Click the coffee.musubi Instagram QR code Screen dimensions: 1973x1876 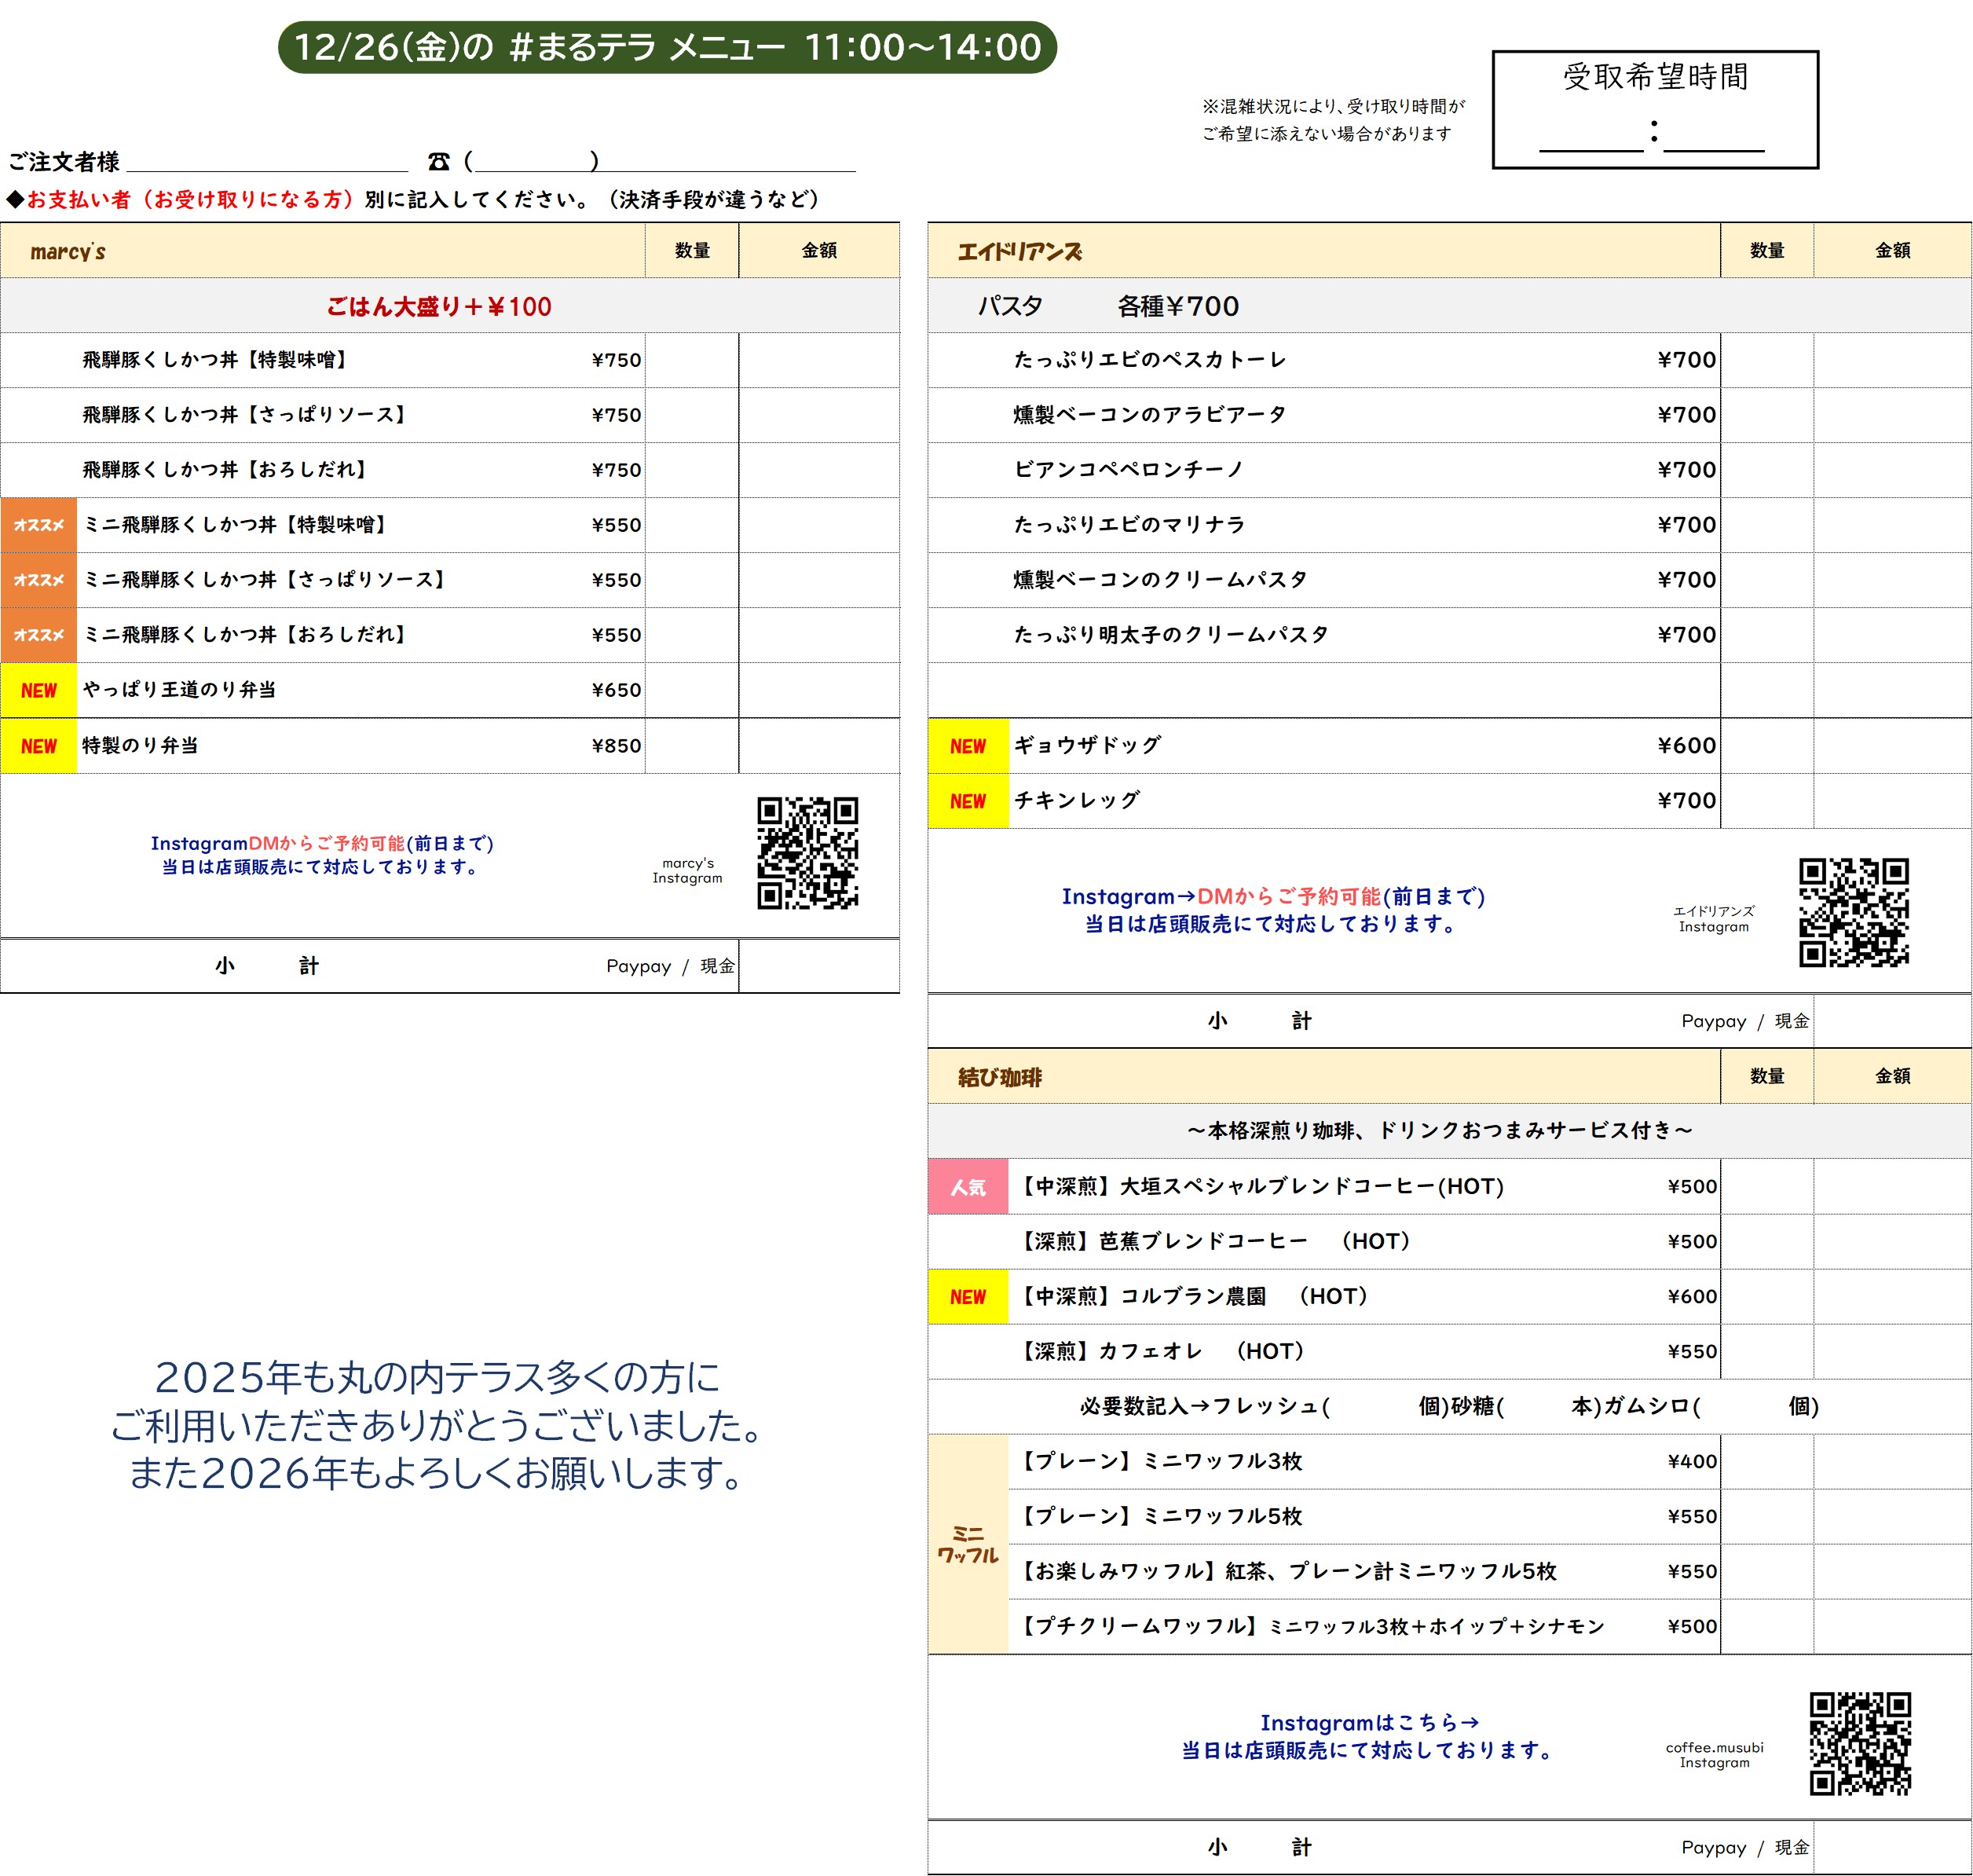pyautogui.click(x=1859, y=1743)
